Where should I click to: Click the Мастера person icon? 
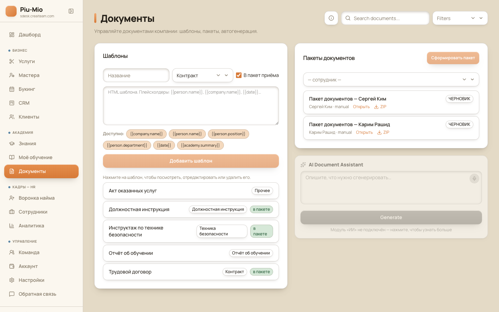[12, 75]
